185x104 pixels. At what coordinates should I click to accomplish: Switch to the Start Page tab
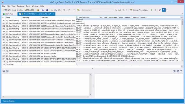[x=8, y=14]
